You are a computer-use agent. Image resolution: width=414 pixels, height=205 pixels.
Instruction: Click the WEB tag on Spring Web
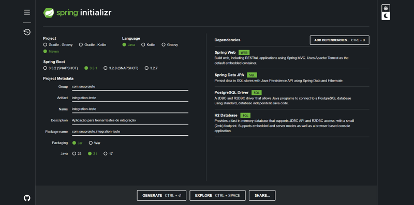(x=244, y=53)
